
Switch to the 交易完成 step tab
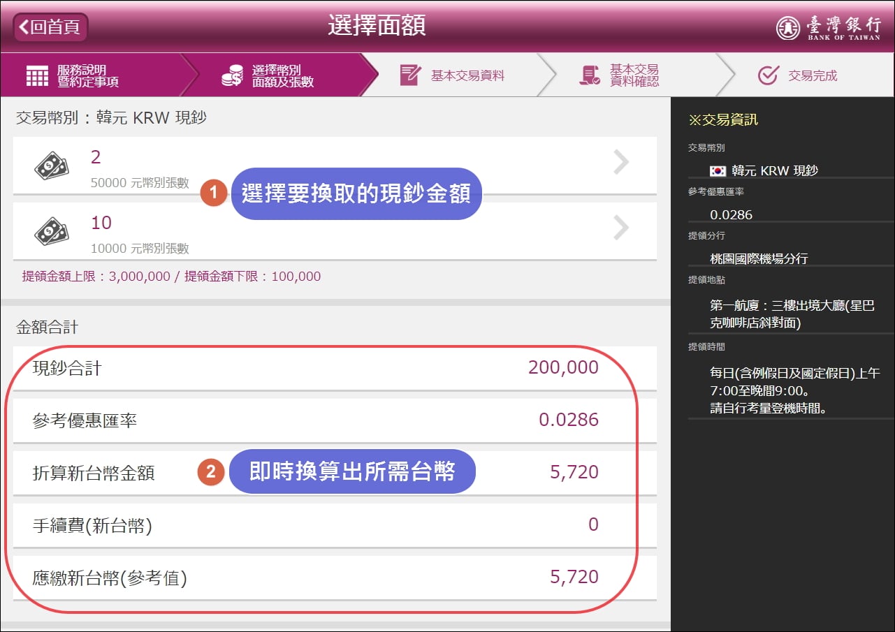click(805, 75)
